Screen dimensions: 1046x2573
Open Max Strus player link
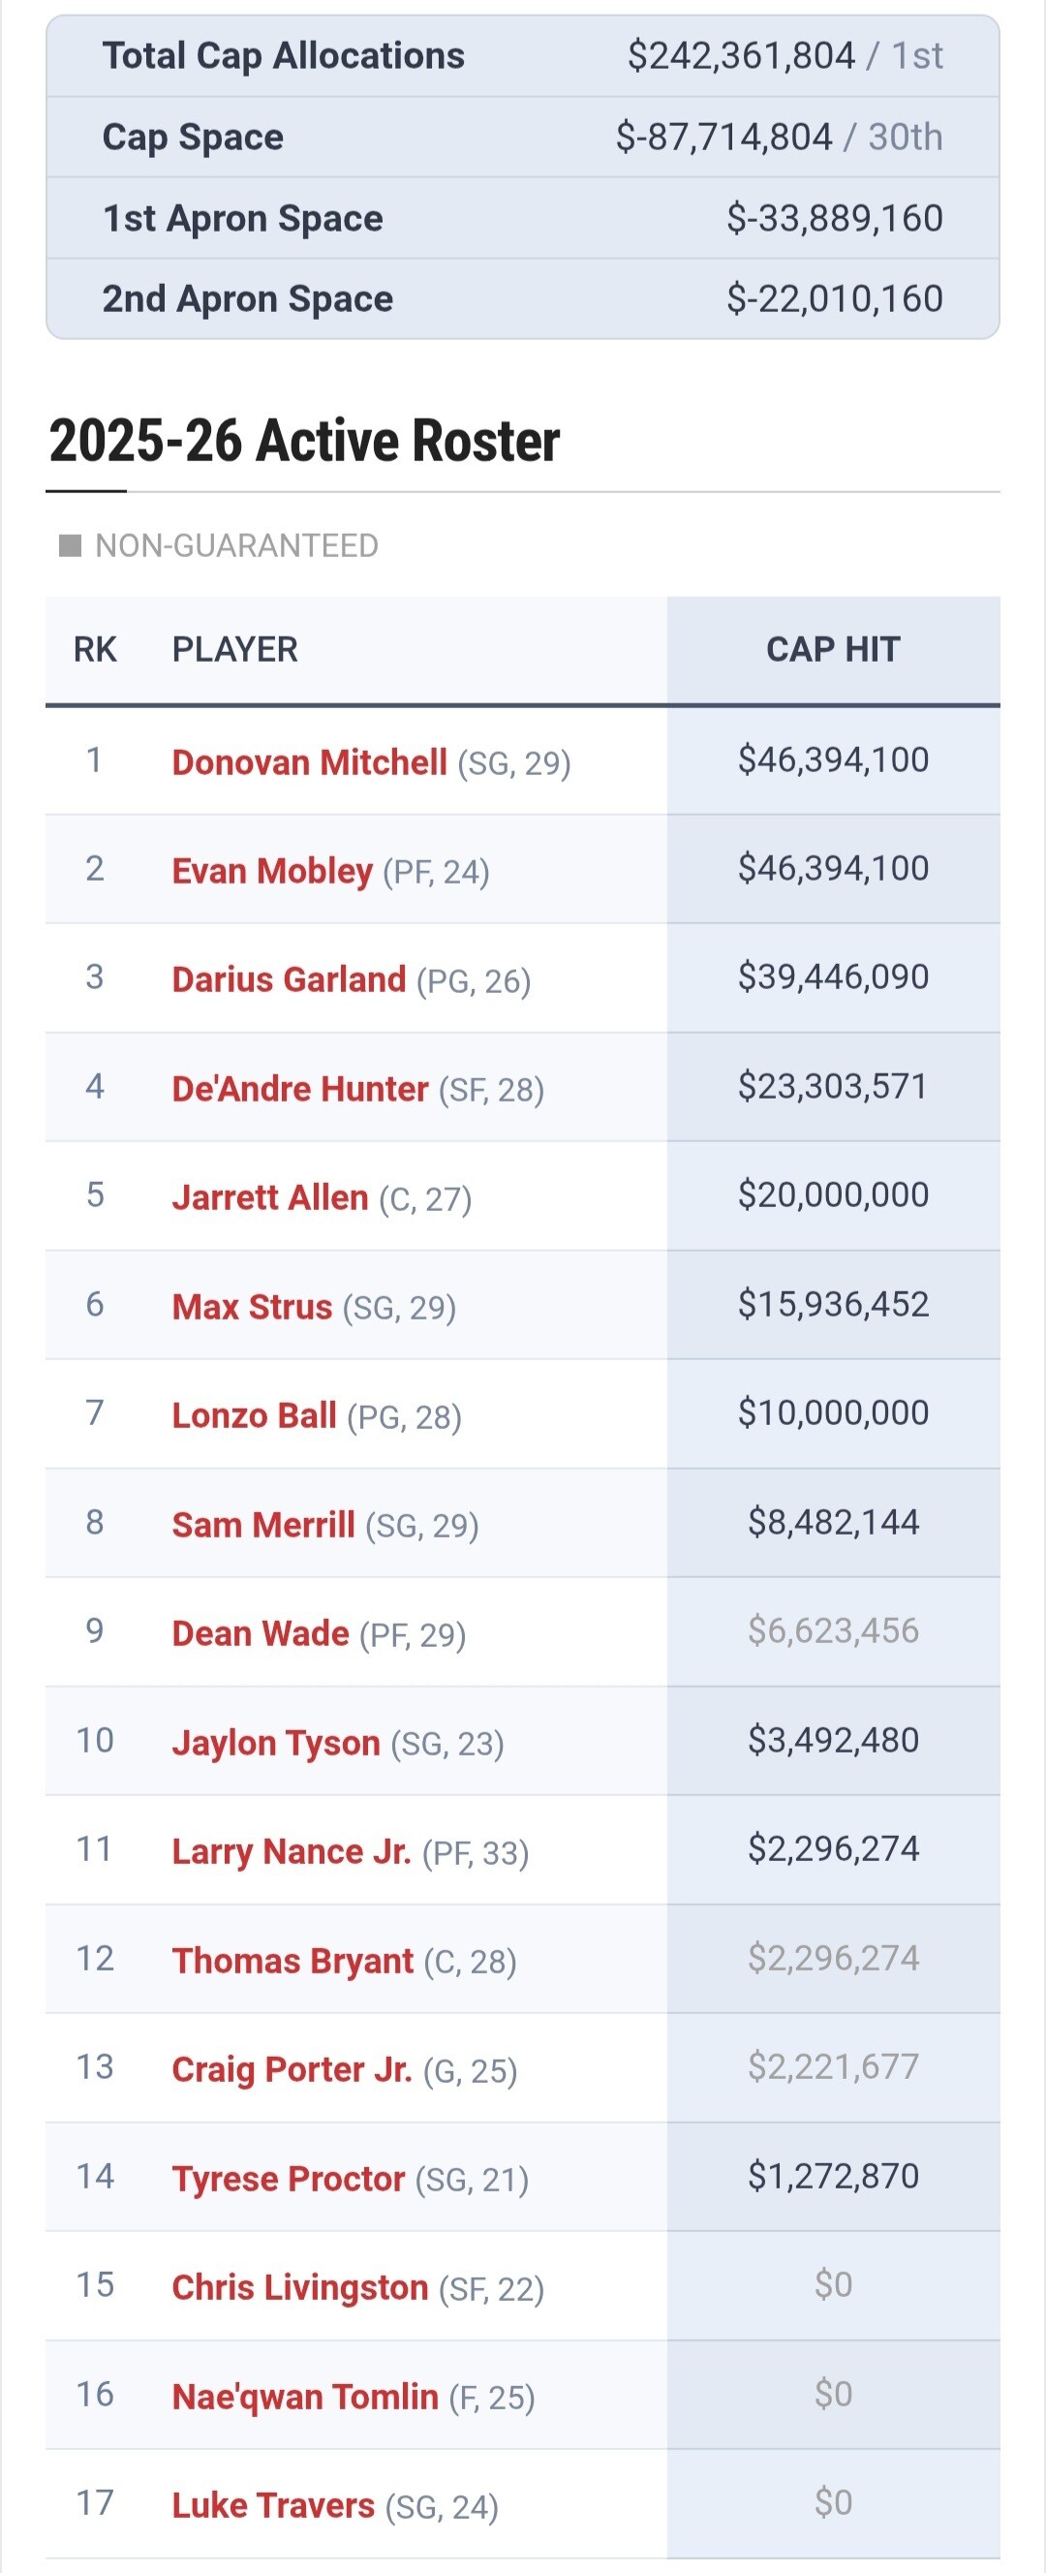252,1307
